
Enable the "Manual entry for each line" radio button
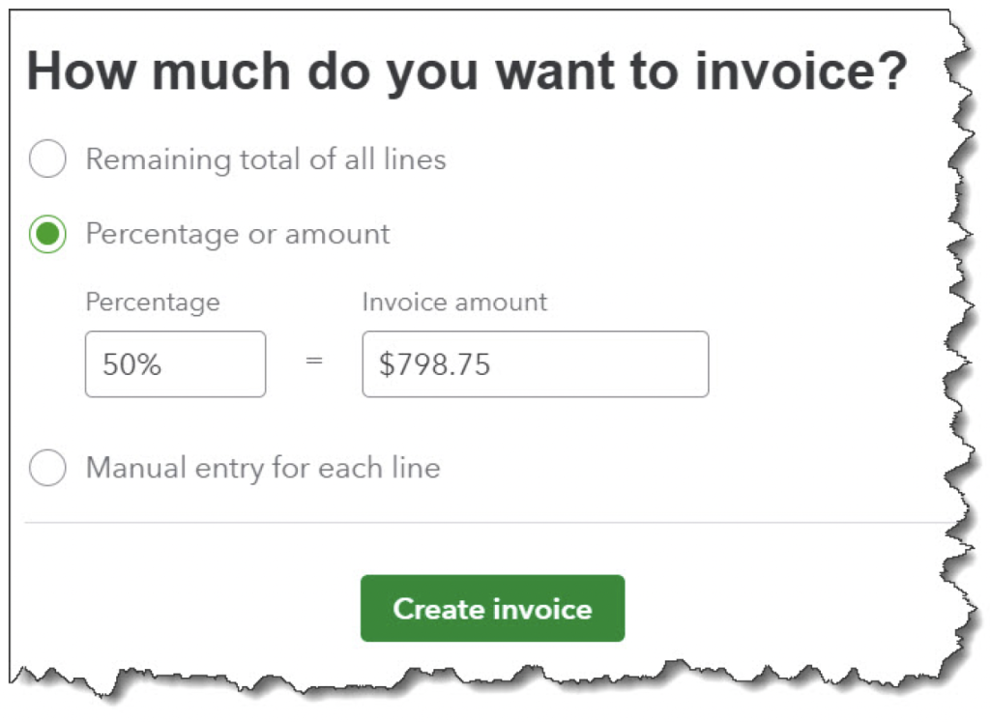pyautogui.click(x=47, y=469)
